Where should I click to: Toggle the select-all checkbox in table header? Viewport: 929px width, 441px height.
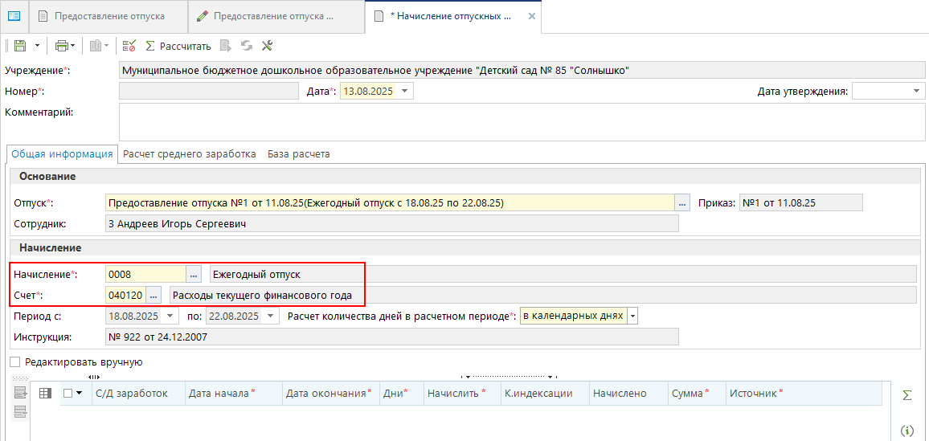[x=68, y=393]
